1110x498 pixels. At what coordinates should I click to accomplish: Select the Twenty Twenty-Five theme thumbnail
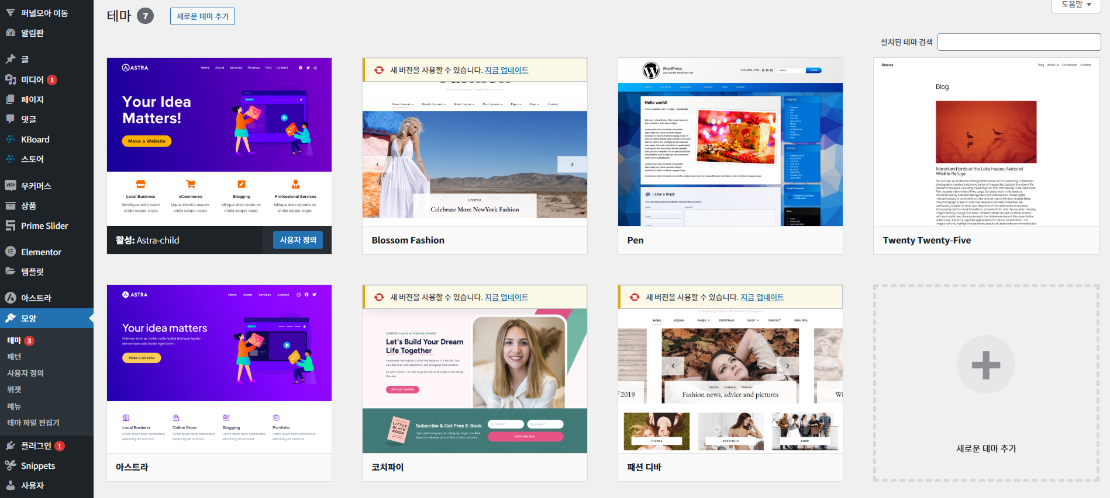(x=986, y=142)
